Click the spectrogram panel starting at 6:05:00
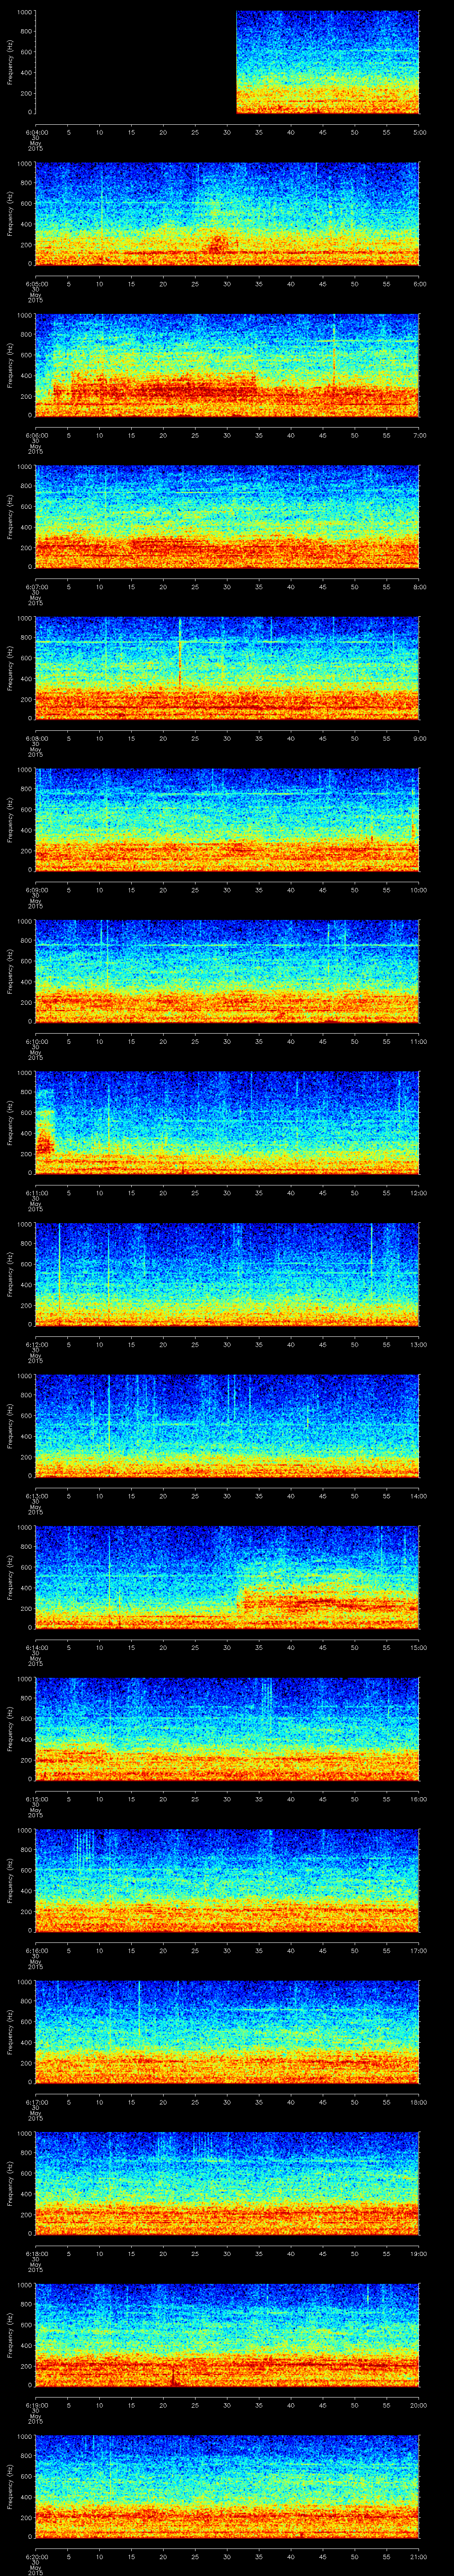 [227, 213]
